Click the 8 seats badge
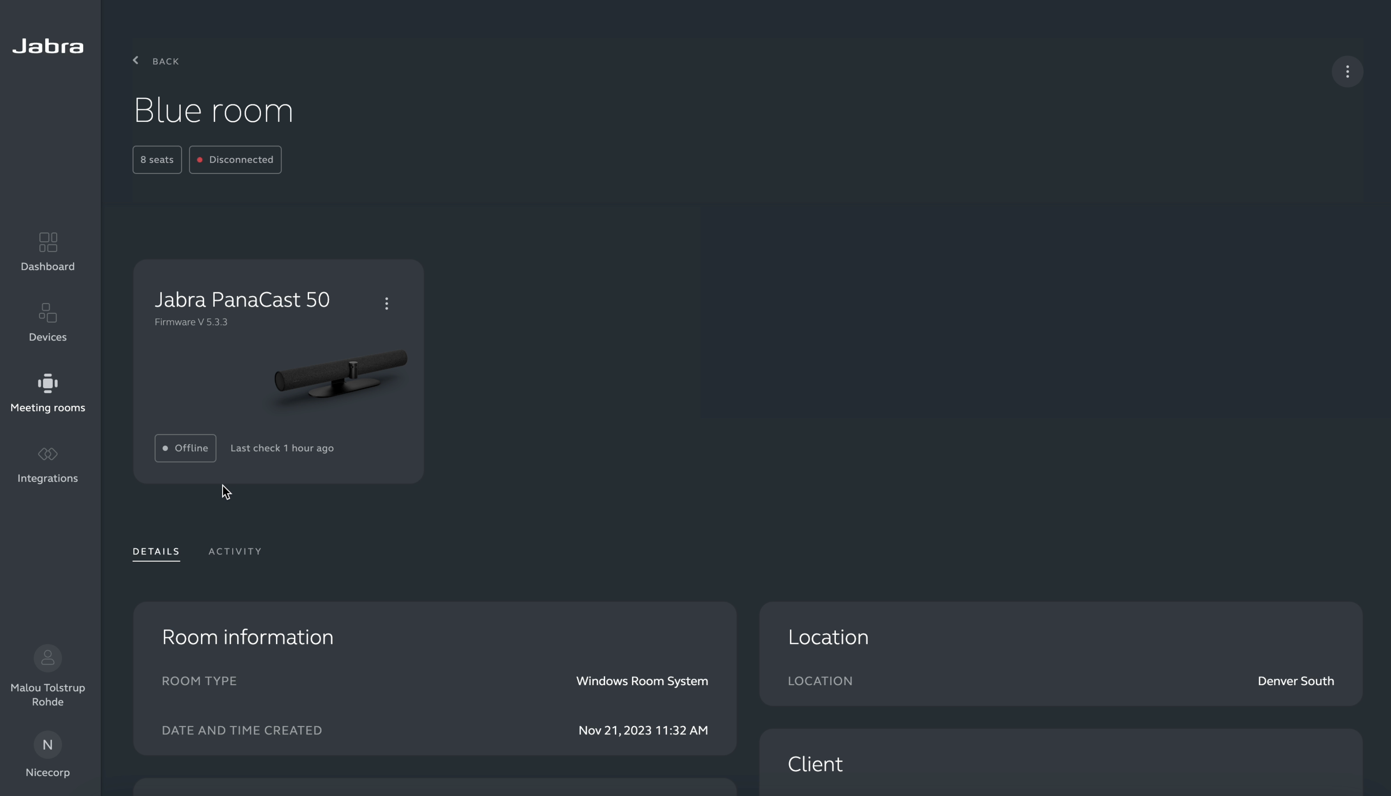The width and height of the screenshot is (1391, 796). (x=157, y=160)
